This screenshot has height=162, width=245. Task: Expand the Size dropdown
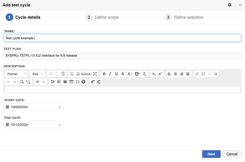(37, 74)
